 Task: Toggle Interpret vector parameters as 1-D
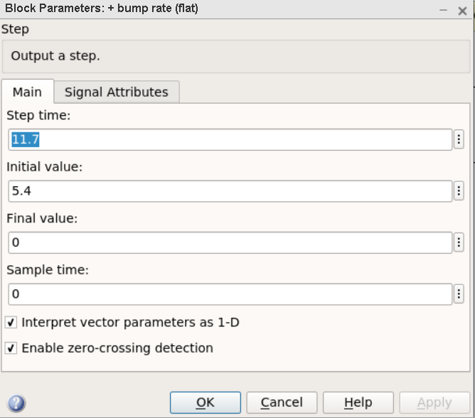[11, 322]
